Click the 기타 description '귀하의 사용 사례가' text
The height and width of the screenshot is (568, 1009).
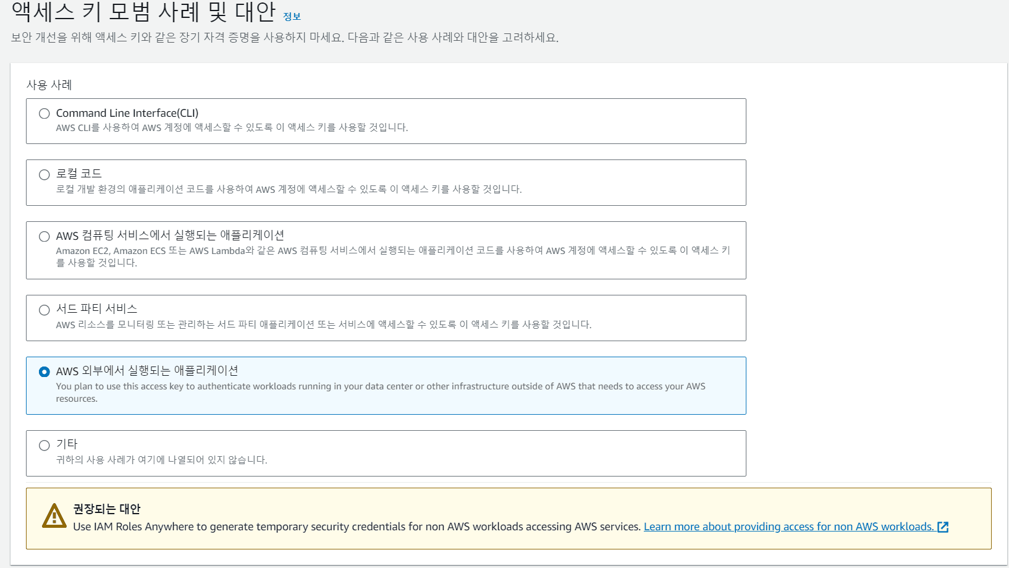[x=161, y=460]
